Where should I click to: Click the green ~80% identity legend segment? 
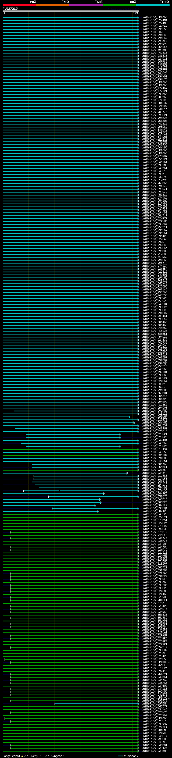pyautogui.click(x=119, y=5)
